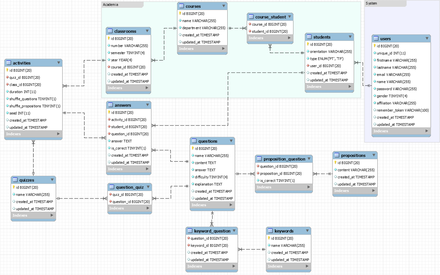Image resolution: width=440 pixels, height=275 pixels.
Task: Click the key icon beside activities id
Action: [7, 70]
